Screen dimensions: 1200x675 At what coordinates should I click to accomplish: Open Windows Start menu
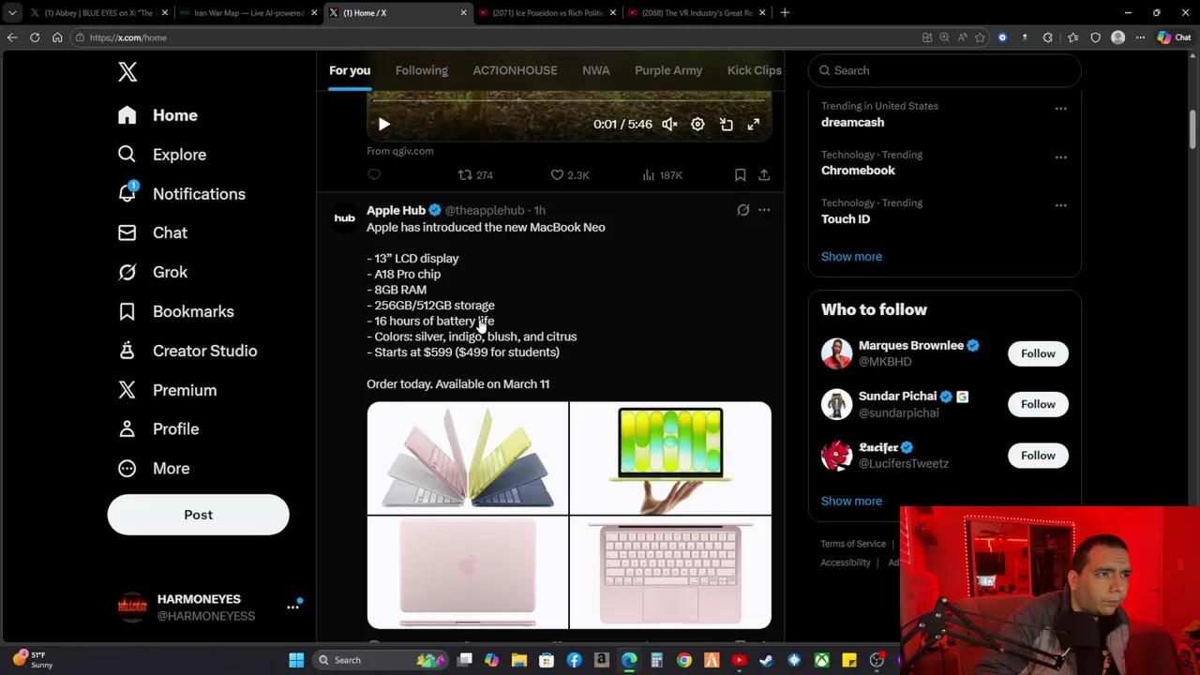click(x=296, y=660)
